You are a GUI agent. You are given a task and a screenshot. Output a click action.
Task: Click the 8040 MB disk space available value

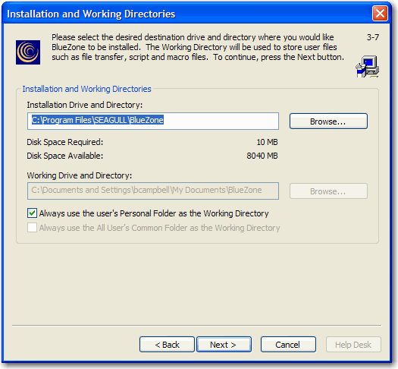coord(262,156)
